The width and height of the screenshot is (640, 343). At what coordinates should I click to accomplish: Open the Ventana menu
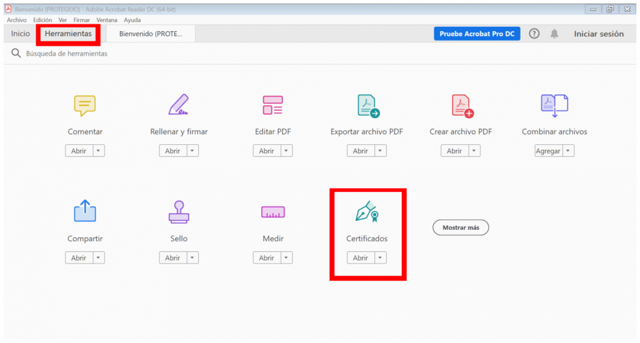(x=107, y=20)
